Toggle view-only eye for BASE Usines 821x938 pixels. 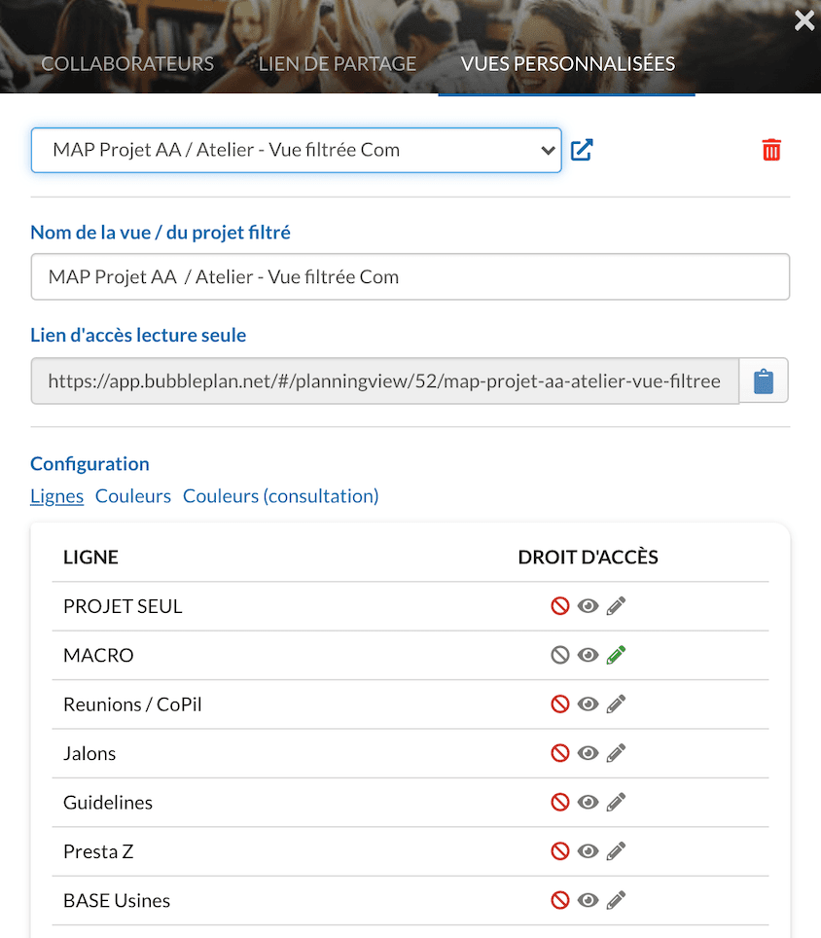(588, 900)
